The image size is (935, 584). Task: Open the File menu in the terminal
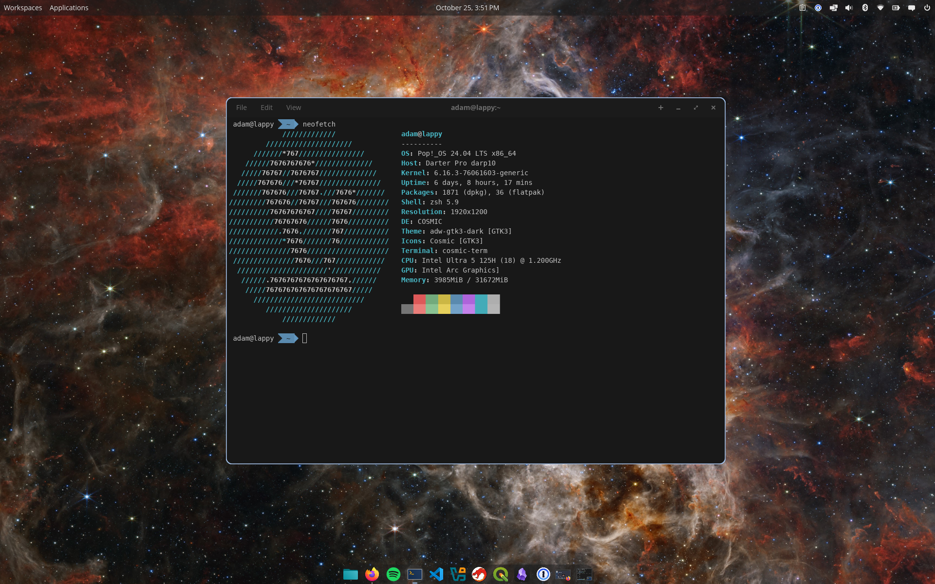(242, 108)
